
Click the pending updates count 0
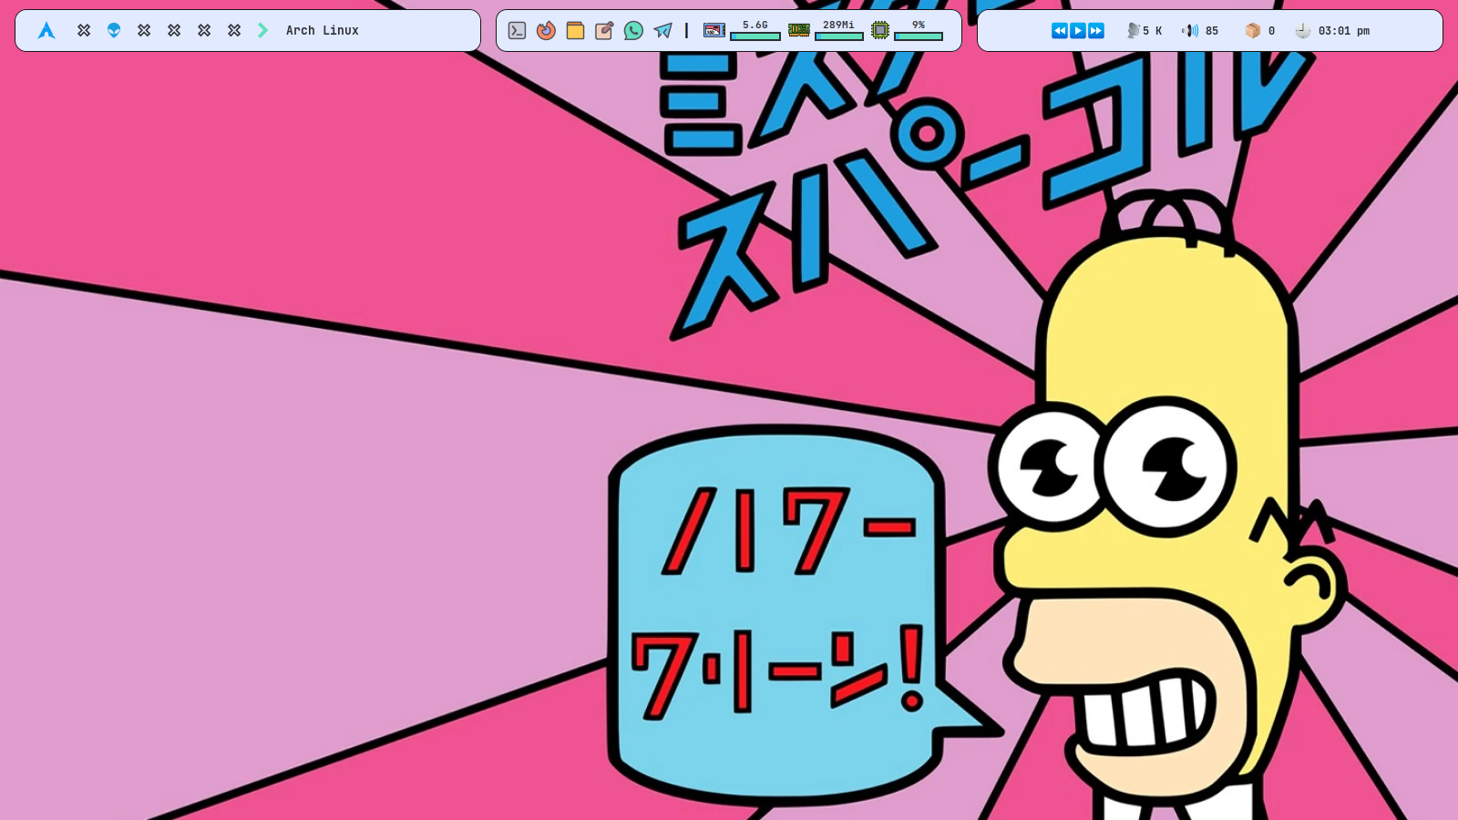pyautogui.click(x=1272, y=31)
